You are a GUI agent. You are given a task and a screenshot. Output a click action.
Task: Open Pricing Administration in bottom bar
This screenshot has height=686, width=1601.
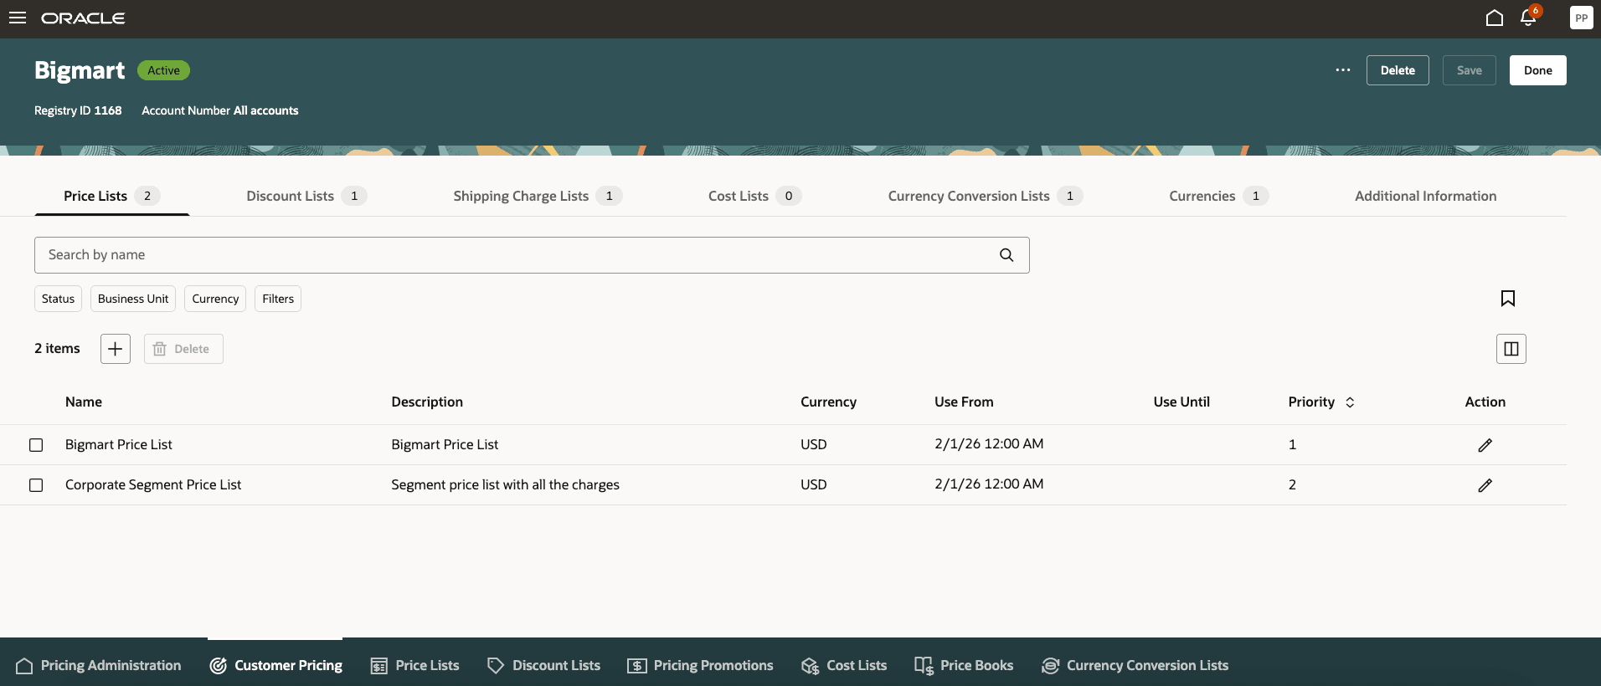click(98, 666)
